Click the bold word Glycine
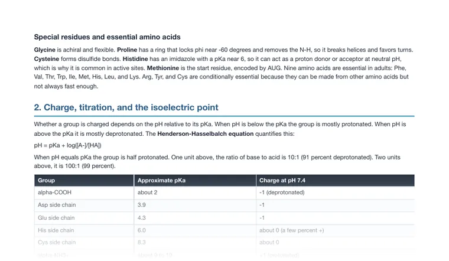Image resolution: width=449 pixels, height=261 pixels. tap(45, 50)
